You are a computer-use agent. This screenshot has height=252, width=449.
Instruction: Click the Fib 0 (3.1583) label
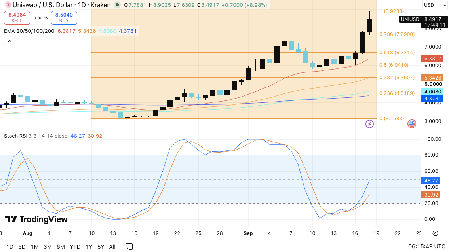click(392, 118)
